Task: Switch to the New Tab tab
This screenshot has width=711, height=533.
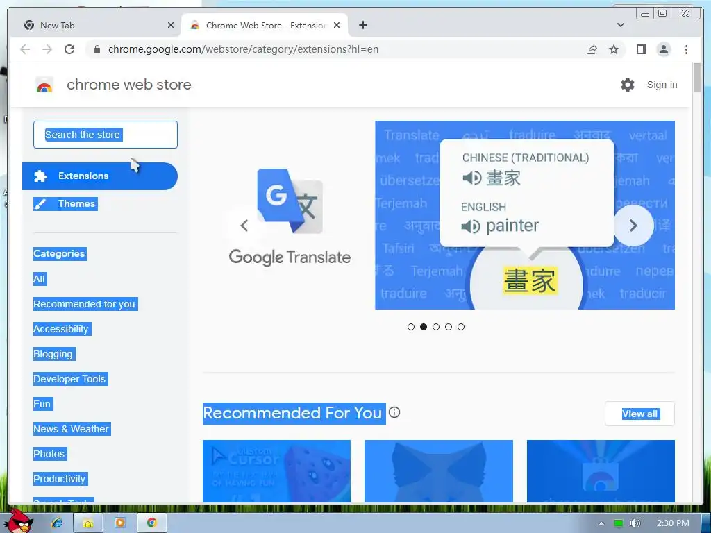Action: click(95, 25)
